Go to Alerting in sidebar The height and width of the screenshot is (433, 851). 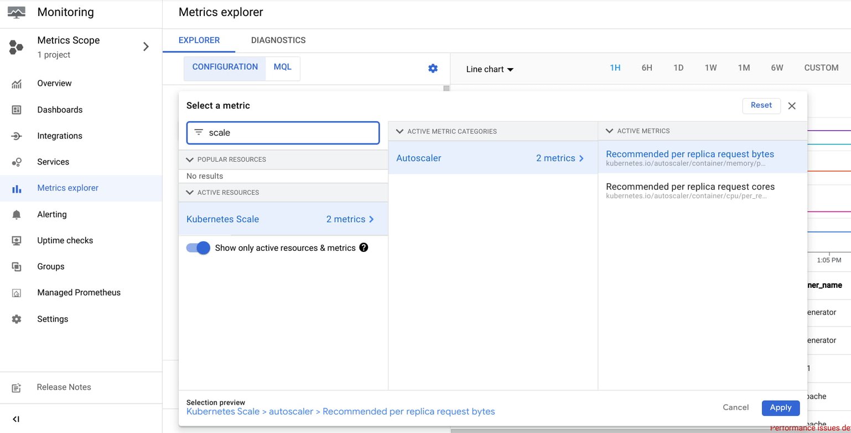point(52,214)
